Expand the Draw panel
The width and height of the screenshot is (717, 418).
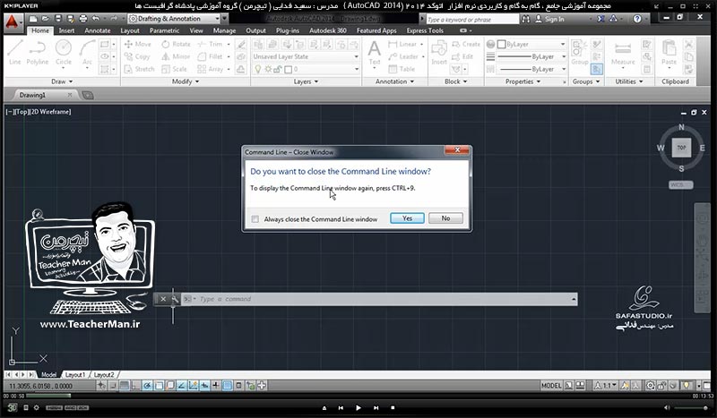pos(62,81)
